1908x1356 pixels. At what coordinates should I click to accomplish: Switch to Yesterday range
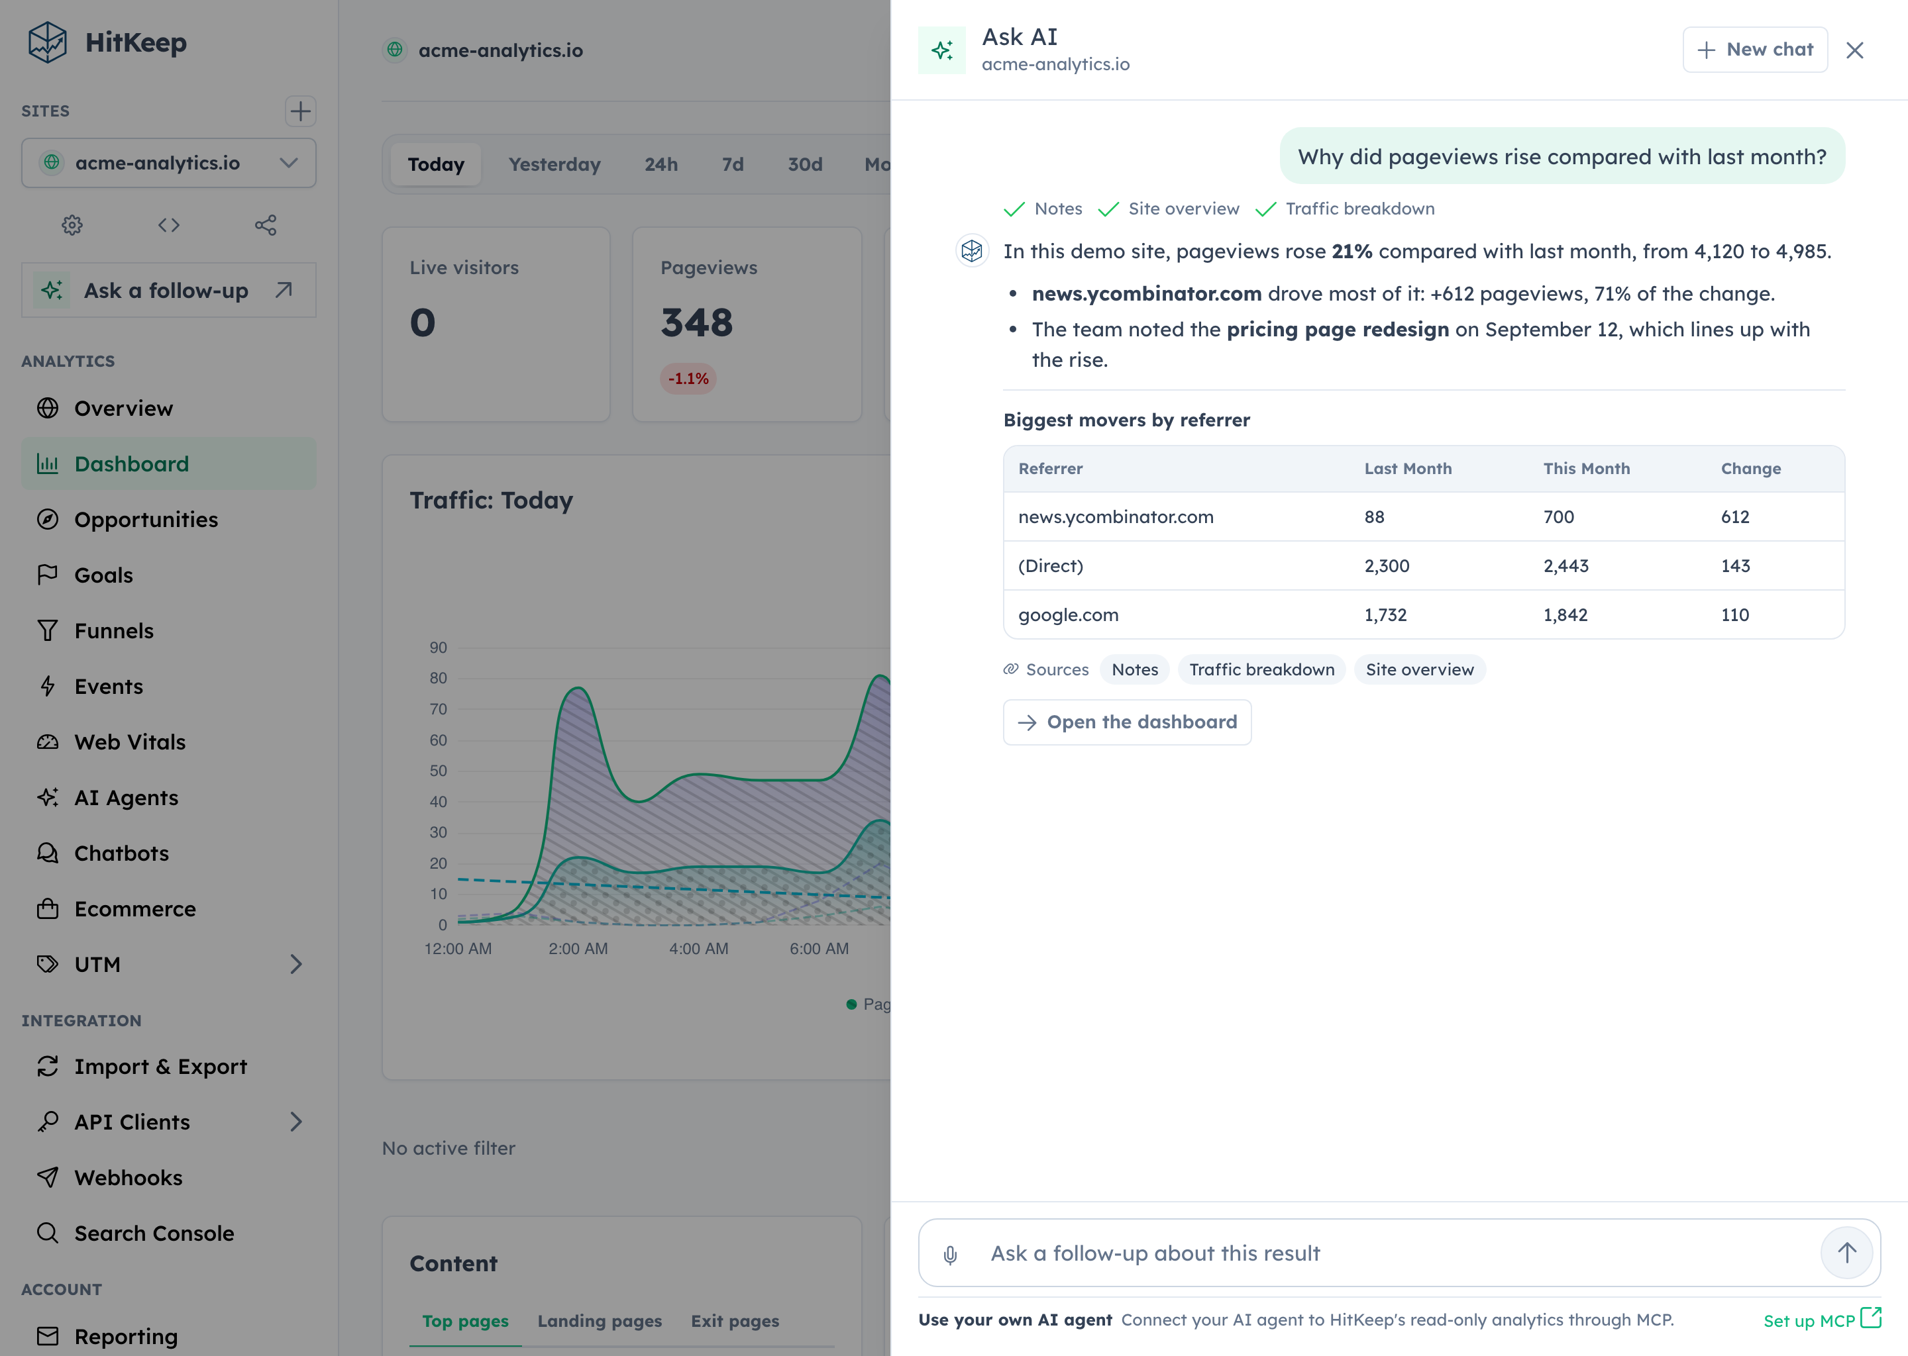click(x=555, y=164)
